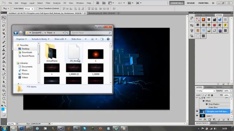This screenshot has width=234, height=131.
Task: Select the Horizontal Type tool
Action: click(x=4, y=78)
